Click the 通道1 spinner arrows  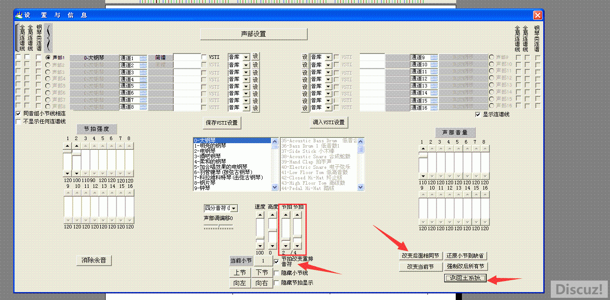143,58
